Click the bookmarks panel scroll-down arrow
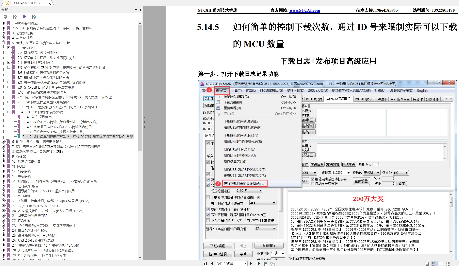The height and width of the screenshot is (266, 459). point(140,257)
